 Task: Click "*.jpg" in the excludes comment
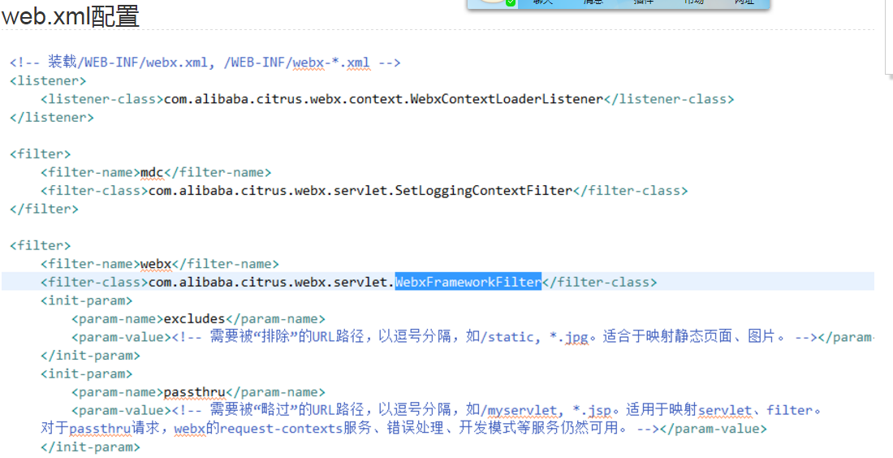click(568, 337)
